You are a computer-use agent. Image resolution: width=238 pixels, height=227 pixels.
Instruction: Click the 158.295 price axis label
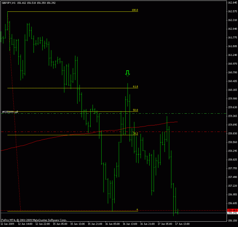pyautogui.click(x=233, y=151)
